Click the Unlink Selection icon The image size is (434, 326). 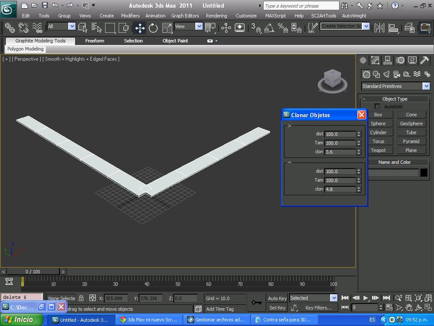point(24,28)
